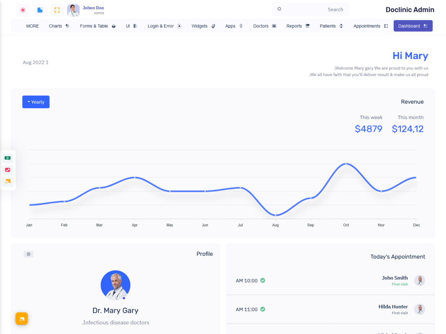Screen dimensions: 446x334
Task: Expand the Doctors navigation dropdown
Action: (x=264, y=26)
